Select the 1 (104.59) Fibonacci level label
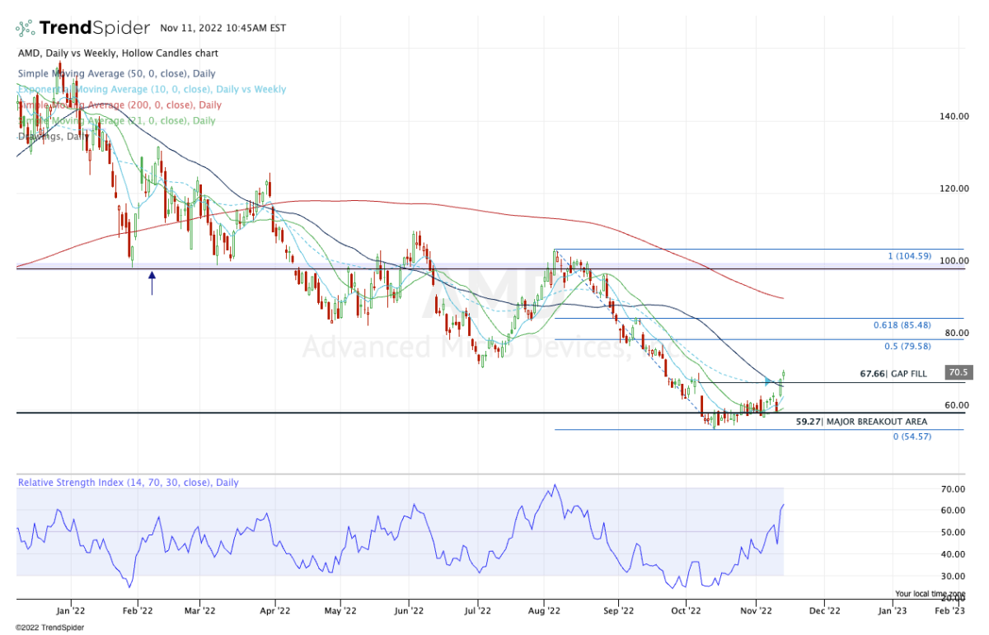This screenshot has width=989, height=635. click(x=909, y=256)
